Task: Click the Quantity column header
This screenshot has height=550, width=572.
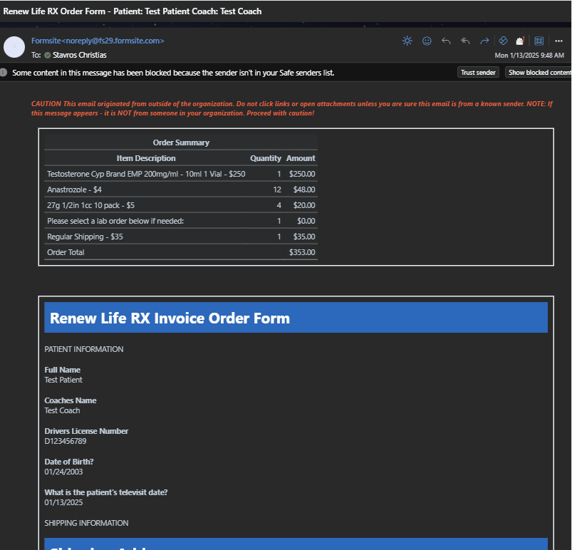Action: (266, 158)
